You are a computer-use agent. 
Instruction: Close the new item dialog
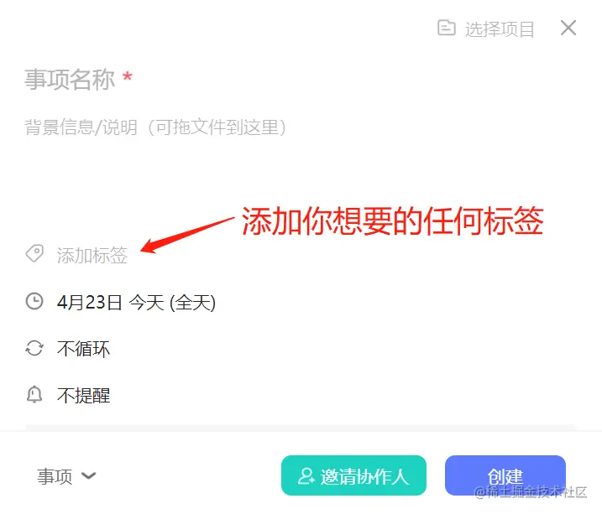(x=568, y=28)
